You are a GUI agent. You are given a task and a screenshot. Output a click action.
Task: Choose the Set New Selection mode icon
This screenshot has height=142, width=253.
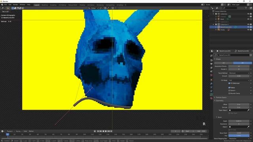point(13,8)
